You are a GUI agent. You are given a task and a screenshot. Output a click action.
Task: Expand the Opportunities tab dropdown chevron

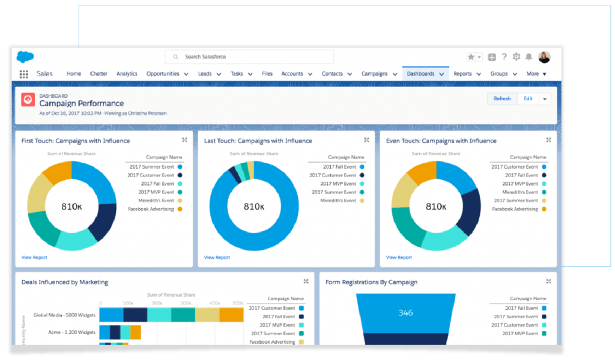point(186,74)
